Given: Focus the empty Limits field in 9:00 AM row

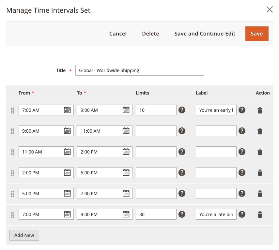Looking at the screenshot, I should pyautogui.click(x=156, y=131).
